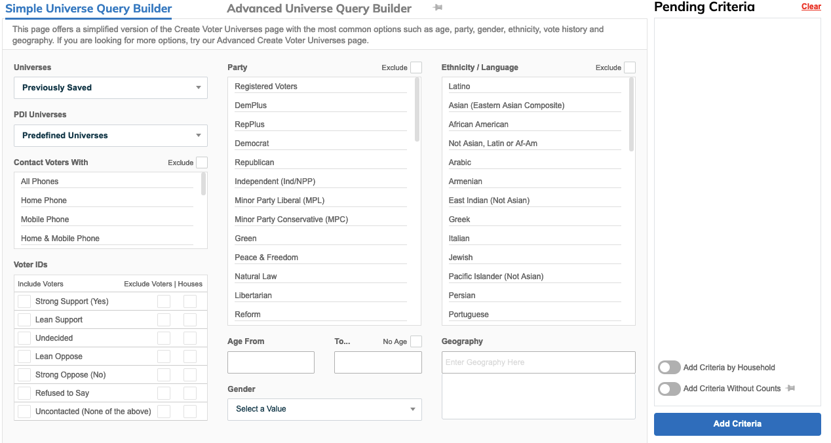This screenshot has width=831, height=443.
Task: Check the No Age checkbox
Action: (416, 341)
